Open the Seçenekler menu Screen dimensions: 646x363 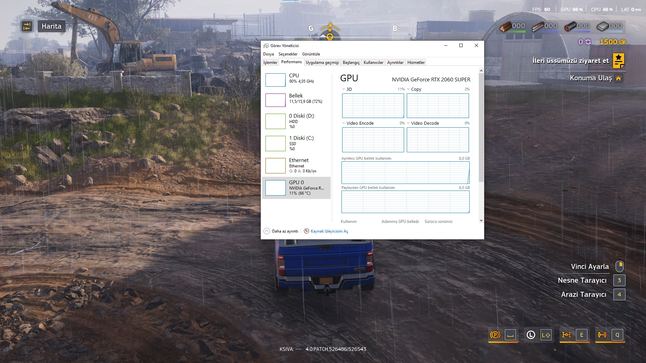[x=288, y=54]
